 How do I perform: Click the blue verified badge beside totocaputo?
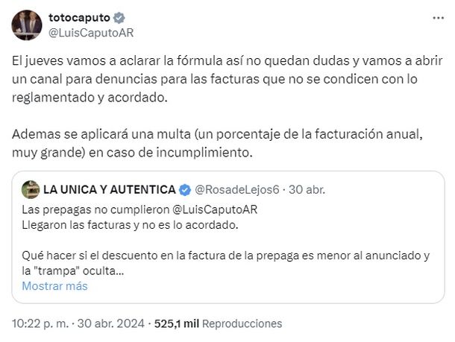(x=117, y=17)
